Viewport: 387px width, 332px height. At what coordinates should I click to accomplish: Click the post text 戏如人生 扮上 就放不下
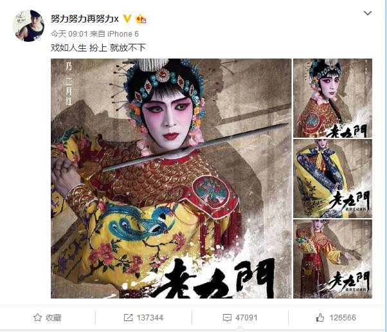click(98, 48)
